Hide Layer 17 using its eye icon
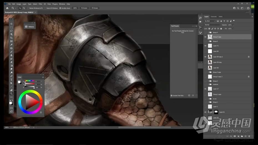This screenshot has height=145, width=258. (x=205, y=89)
